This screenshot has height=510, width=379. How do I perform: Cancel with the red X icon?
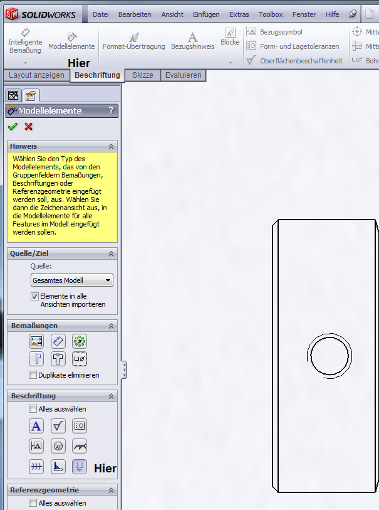[x=29, y=127]
